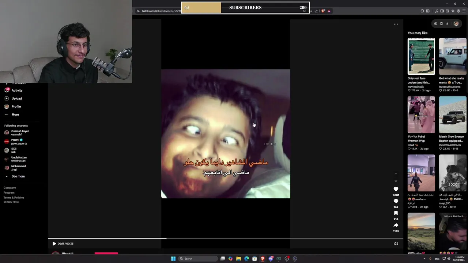Click ENG language indicator
Image resolution: width=468 pixels, height=263 pixels.
(437, 259)
